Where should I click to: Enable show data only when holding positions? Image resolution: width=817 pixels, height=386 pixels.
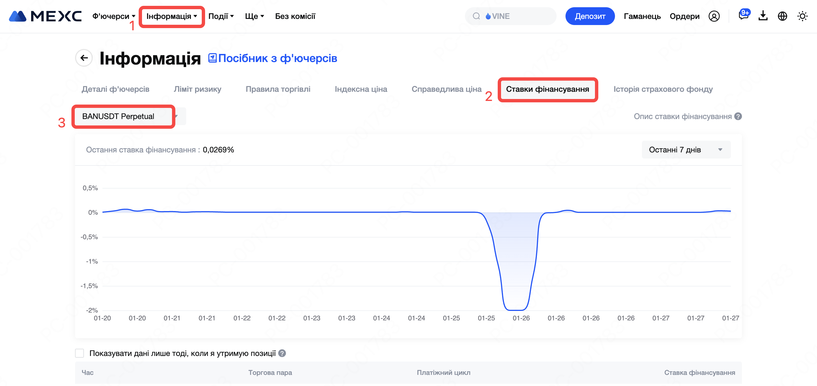click(x=79, y=353)
